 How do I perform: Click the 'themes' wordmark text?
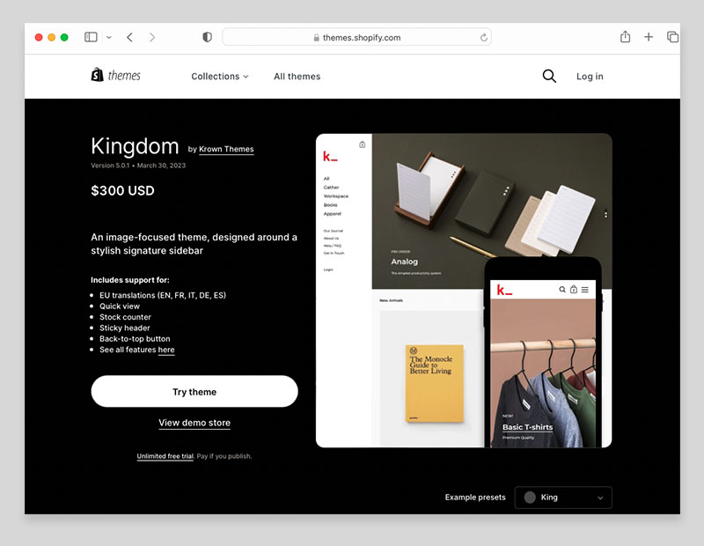[124, 76]
